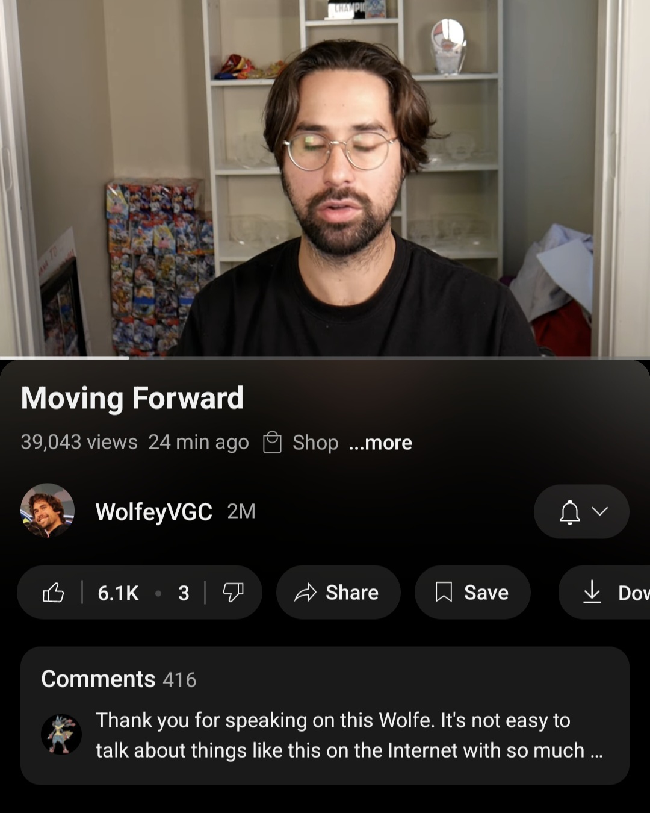
Task: Tap the 6.1K like count
Action: click(x=119, y=593)
